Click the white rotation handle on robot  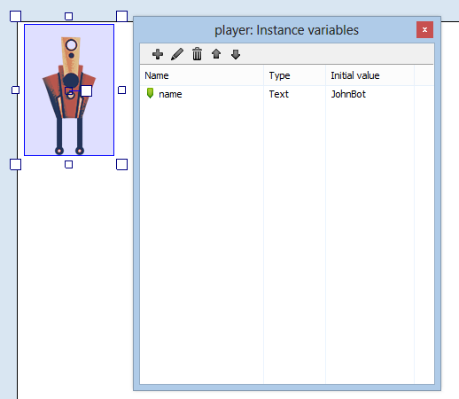point(86,90)
